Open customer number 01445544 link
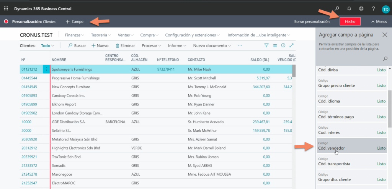392x189 pixels. (29, 78)
